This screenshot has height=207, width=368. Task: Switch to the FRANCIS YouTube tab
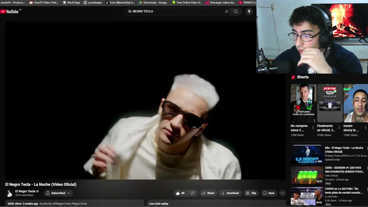247,3
